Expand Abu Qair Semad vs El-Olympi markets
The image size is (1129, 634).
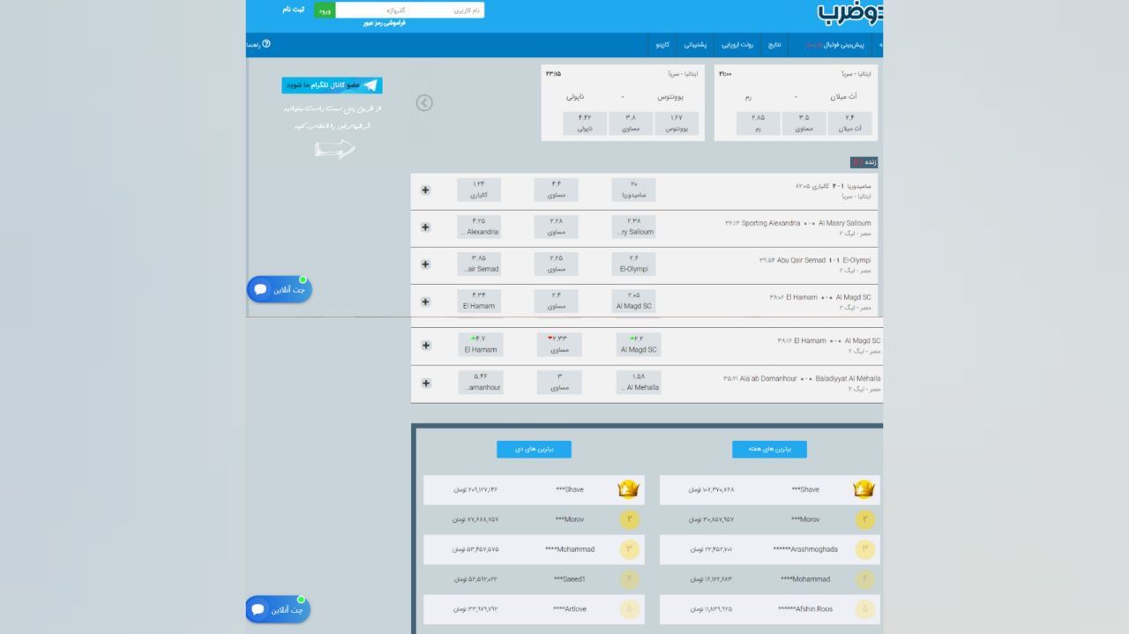tap(425, 265)
